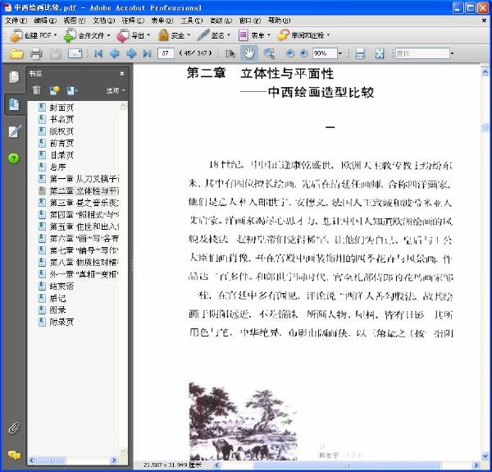492x472 pixels.
Task: Open the Pages panel in the left sidebar
Action: pyautogui.click(x=14, y=77)
